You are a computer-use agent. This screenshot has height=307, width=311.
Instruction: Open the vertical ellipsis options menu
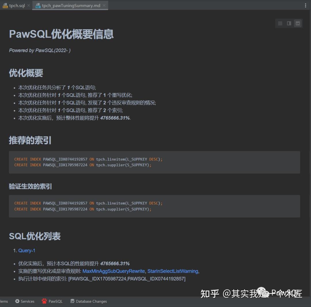click(x=306, y=5)
